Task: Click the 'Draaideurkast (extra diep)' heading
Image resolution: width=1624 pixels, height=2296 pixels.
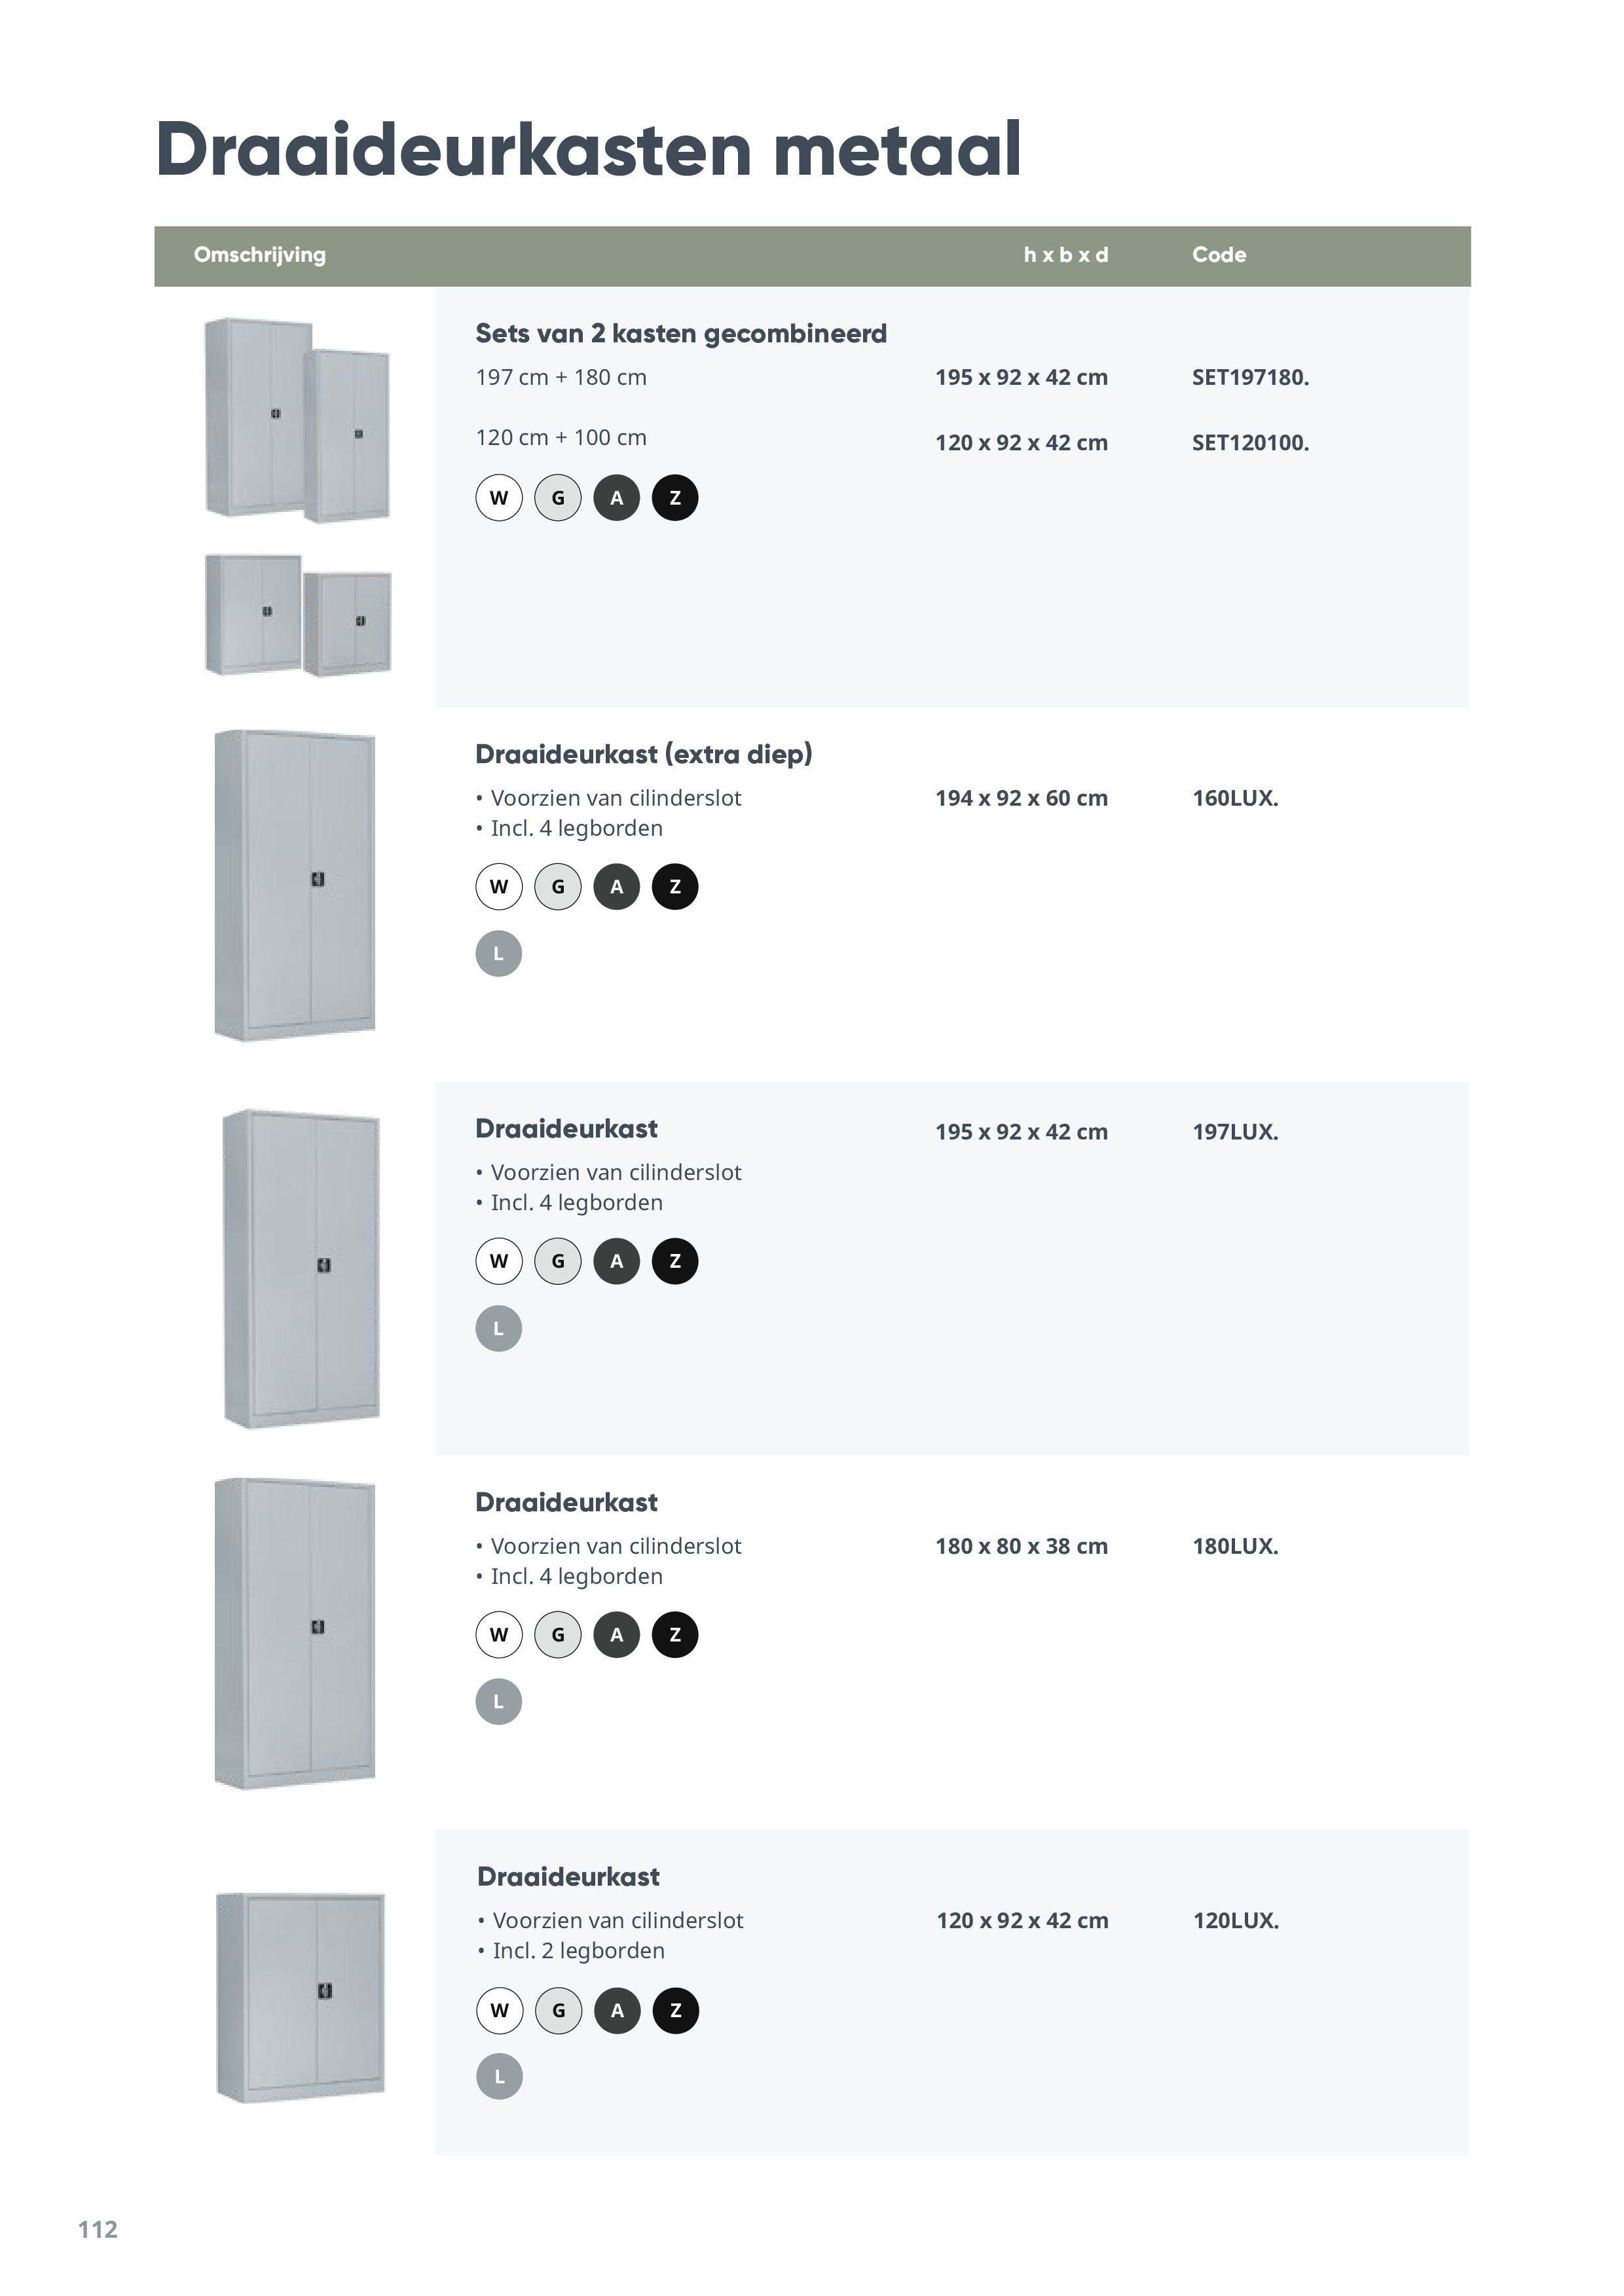Action: 644,754
